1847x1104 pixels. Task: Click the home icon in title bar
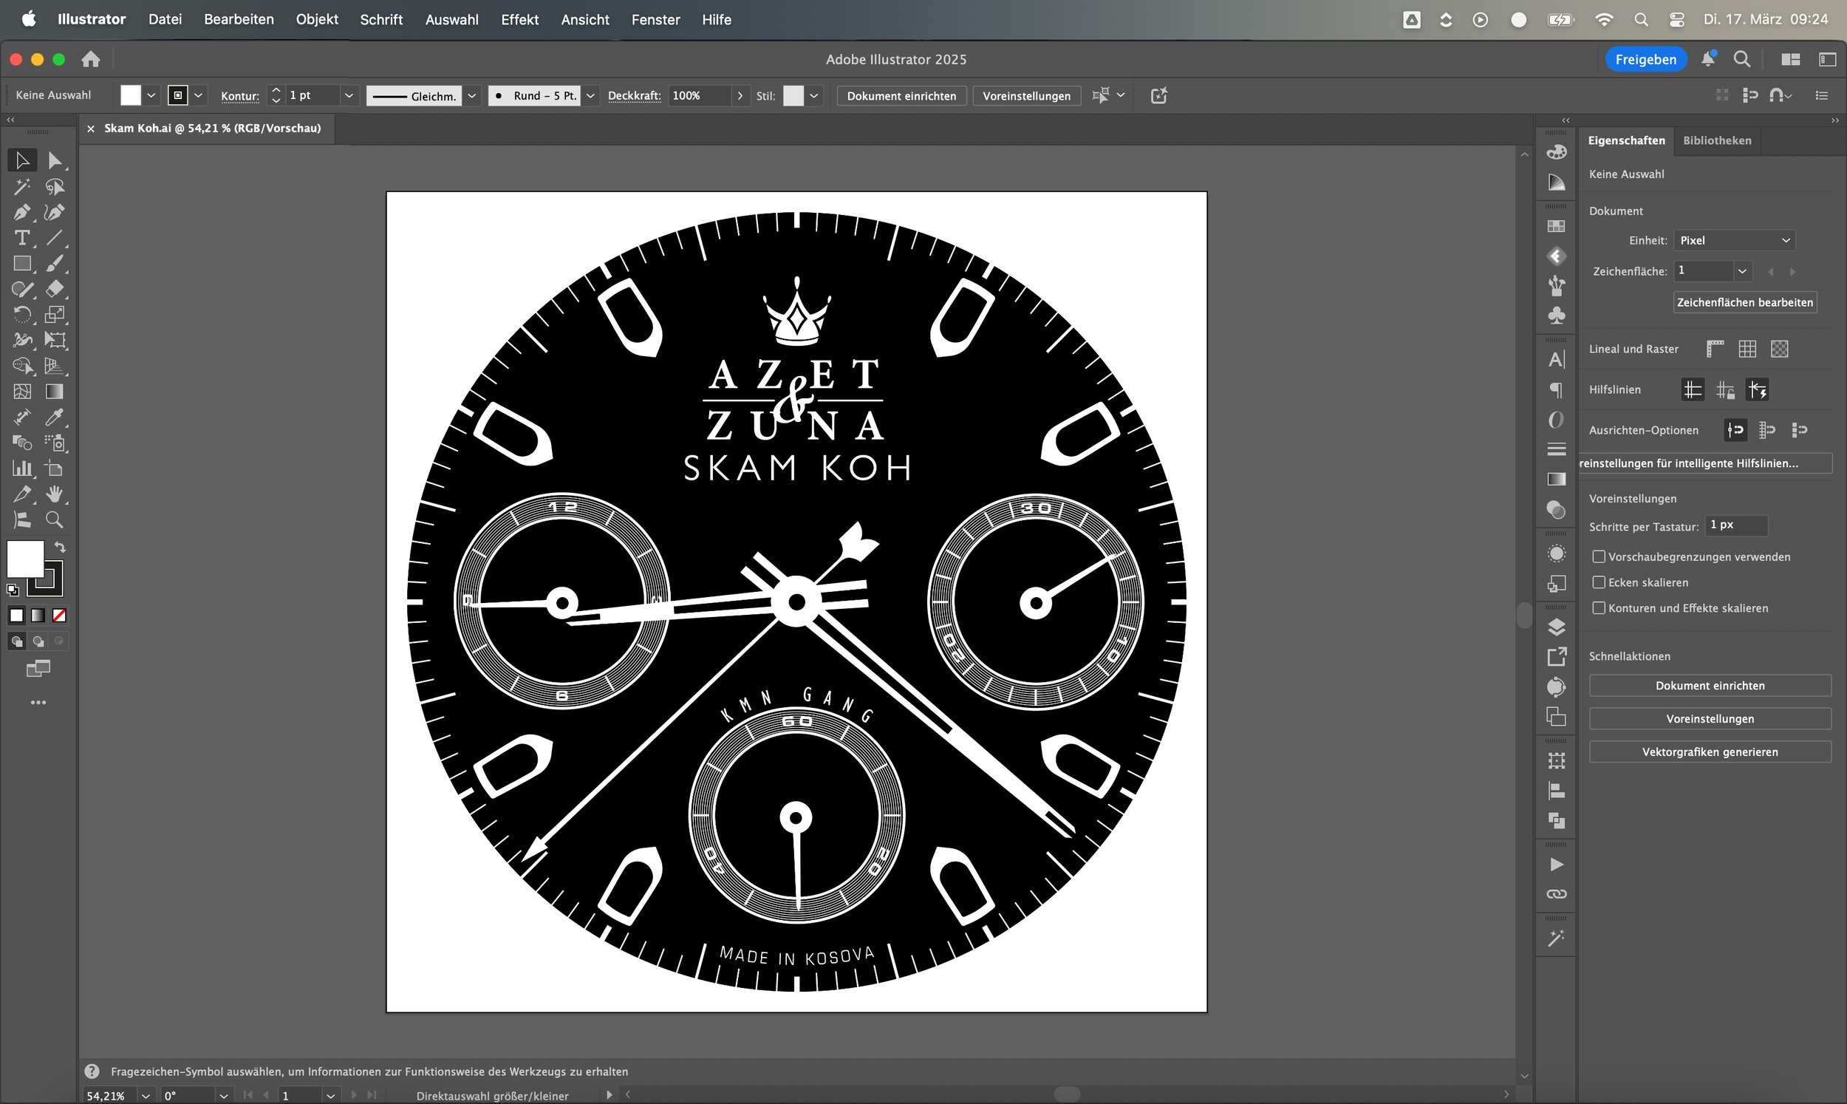[x=91, y=60]
